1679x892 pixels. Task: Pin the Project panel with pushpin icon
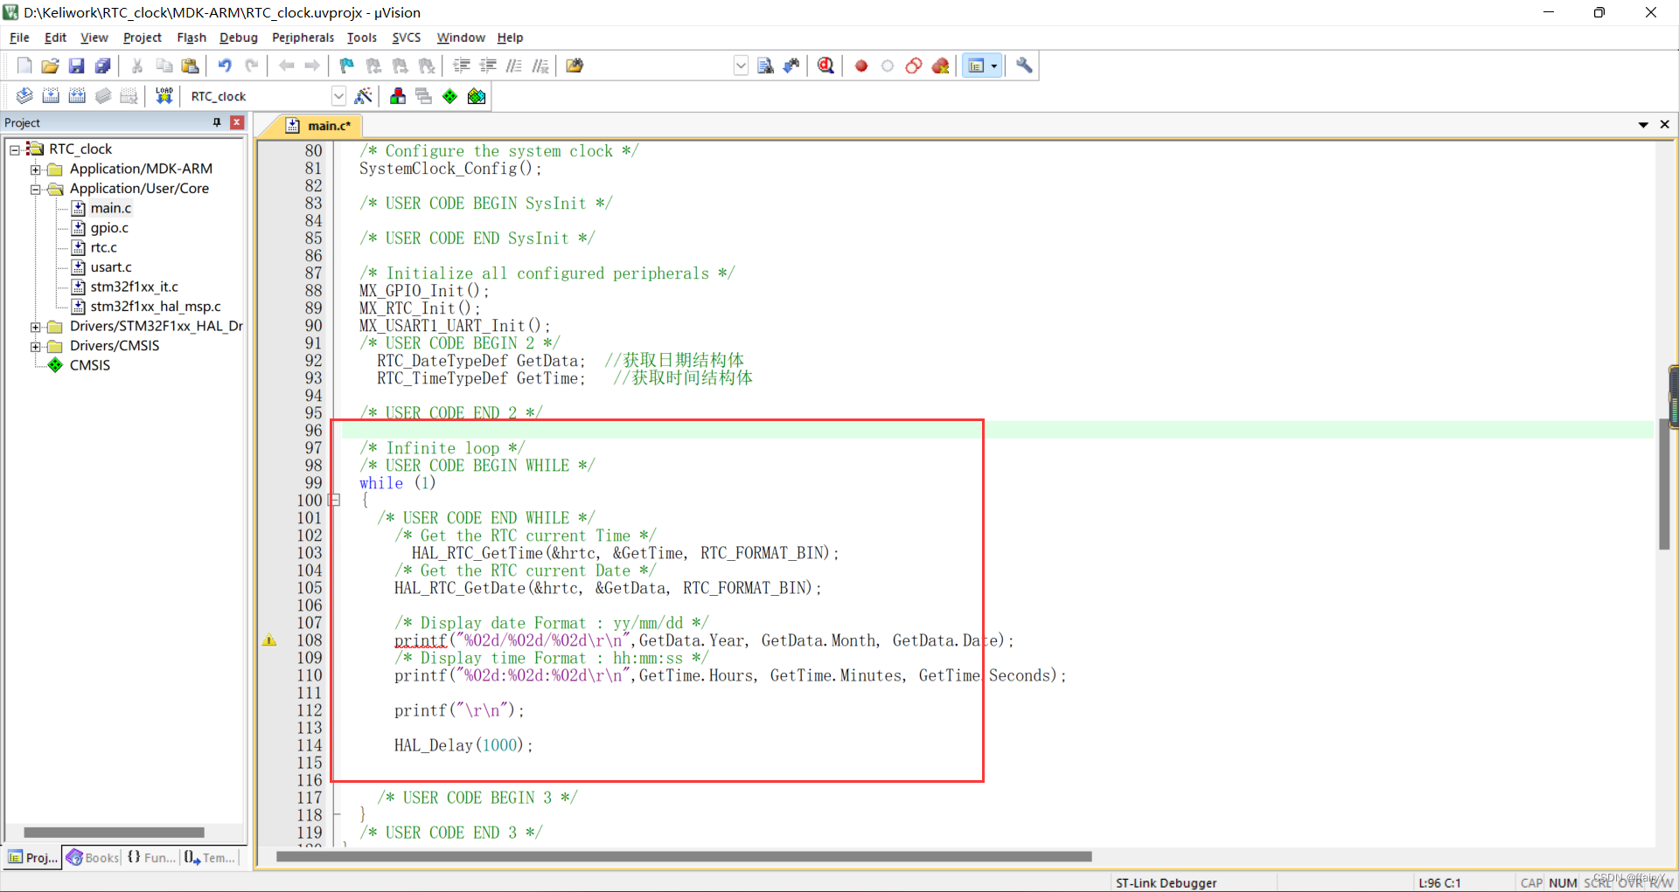pyautogui.click(x=217, y=122)
